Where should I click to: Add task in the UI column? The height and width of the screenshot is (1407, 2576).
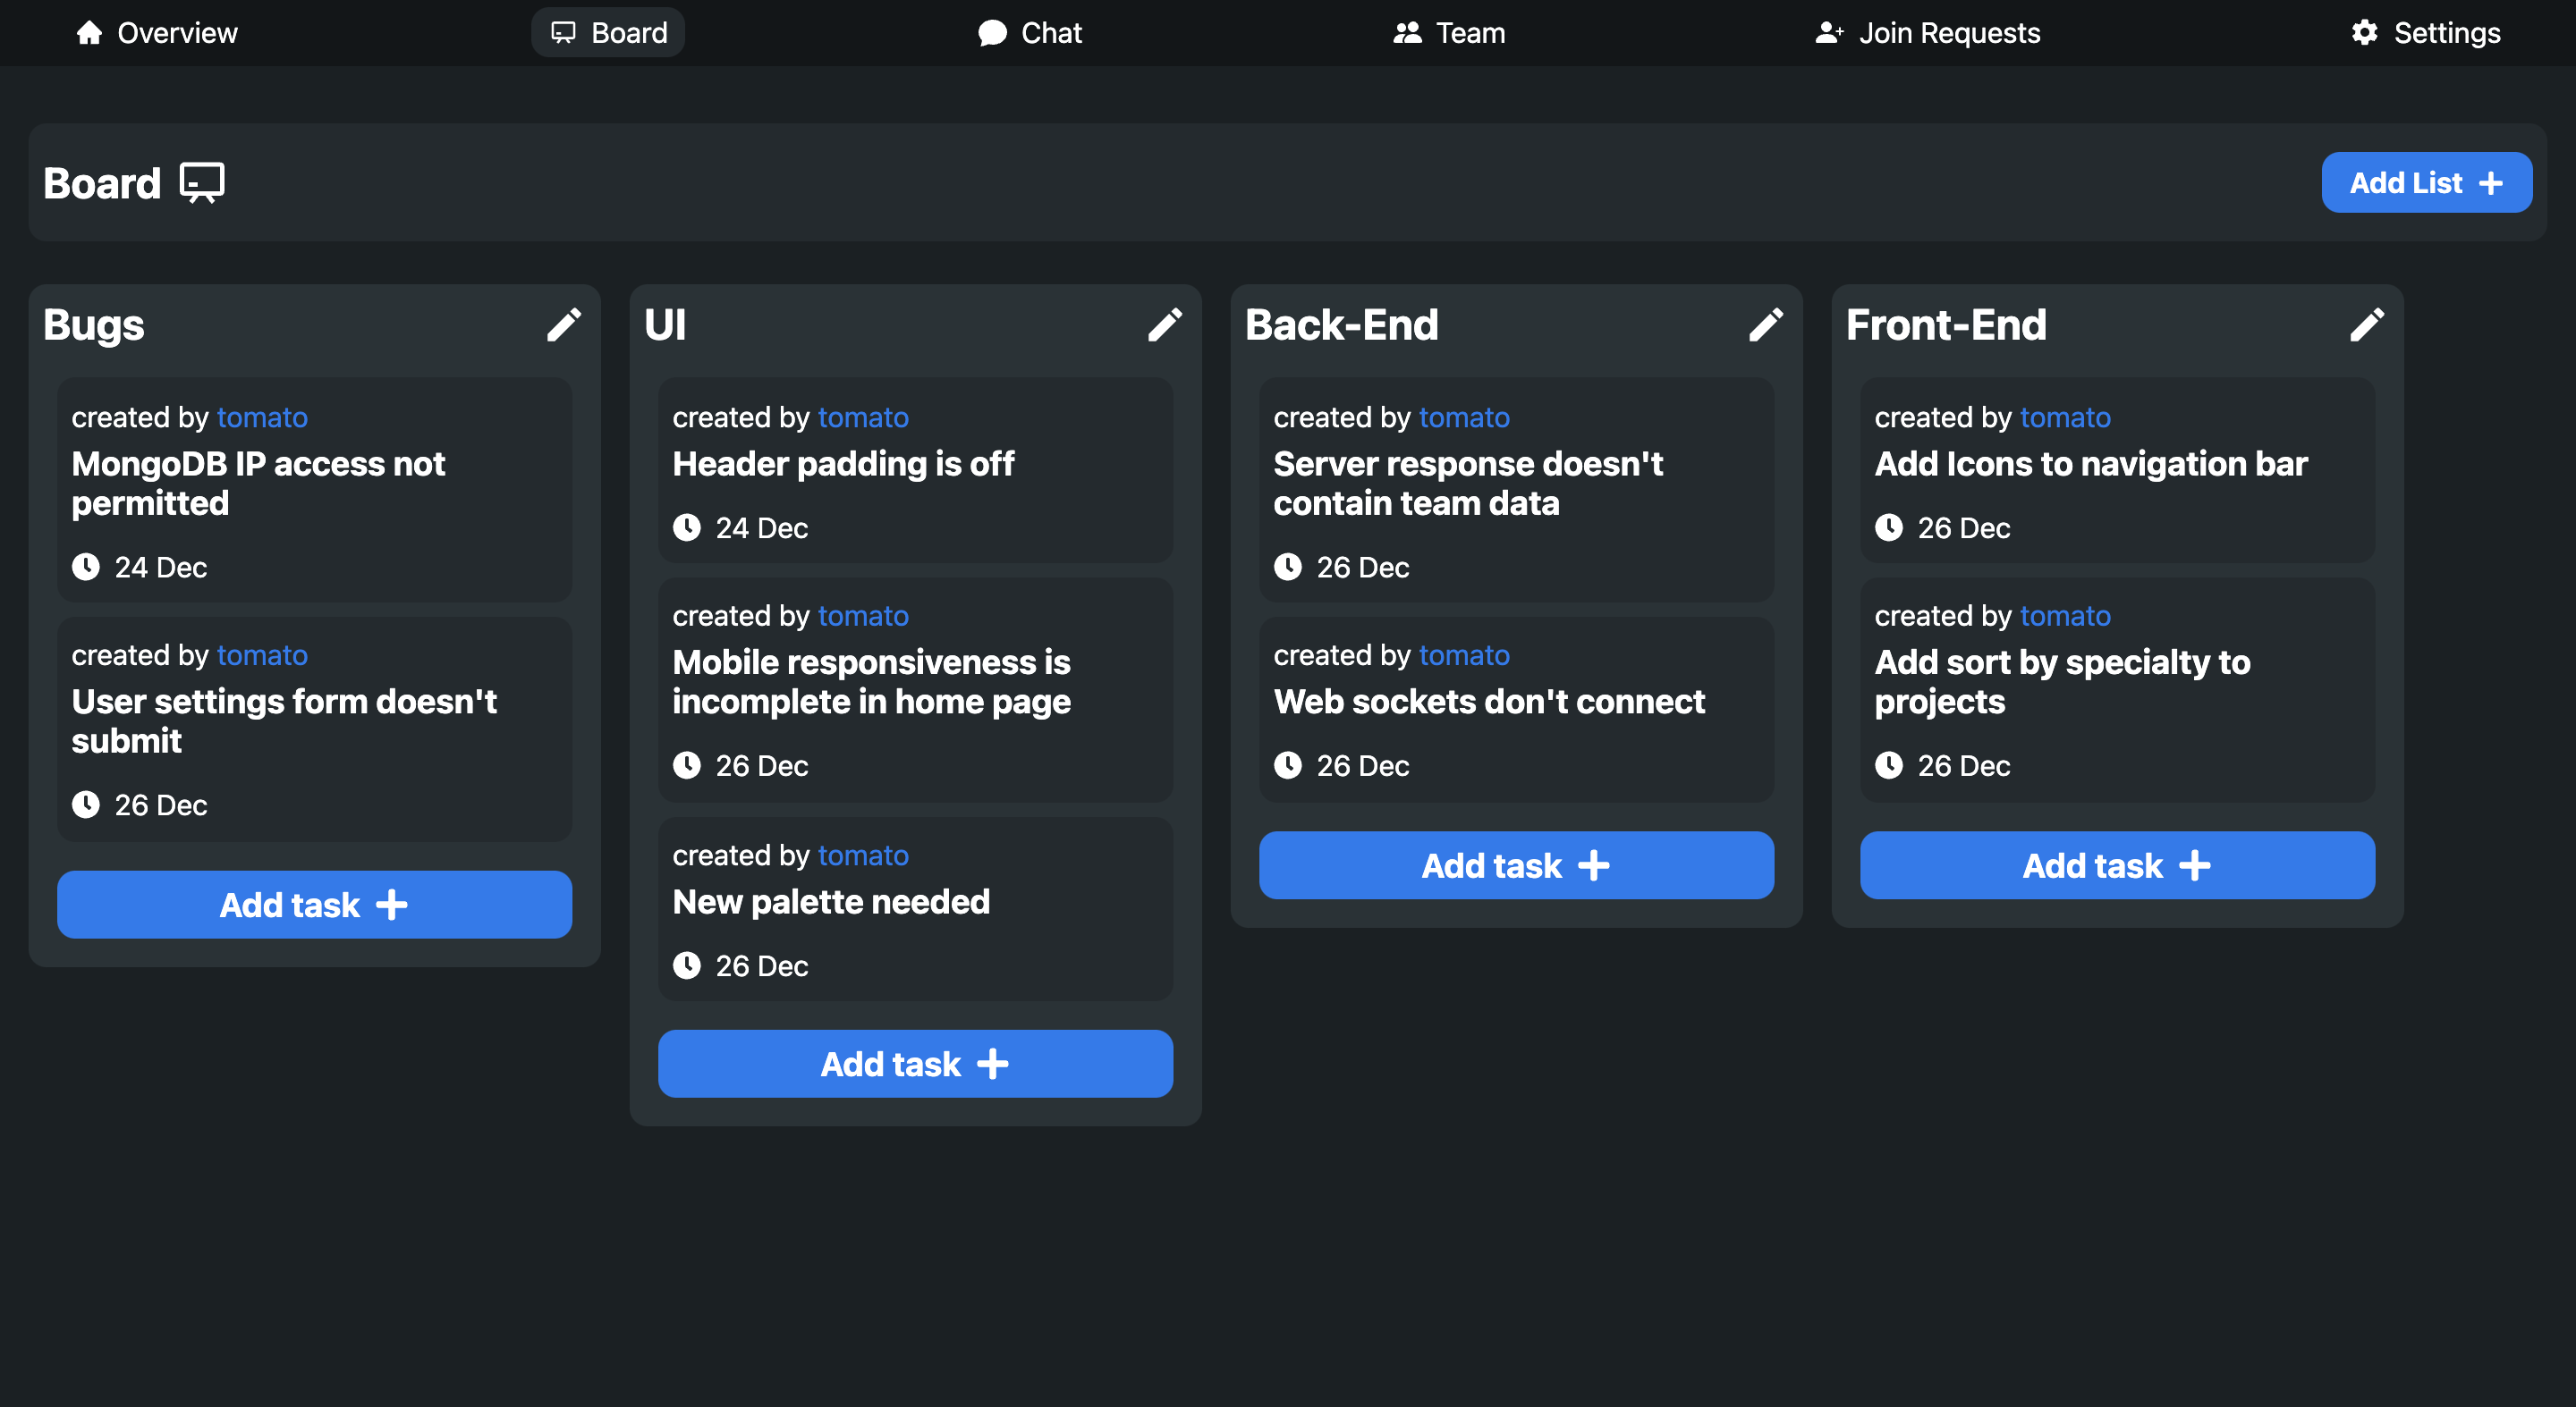click(915, 1063)
